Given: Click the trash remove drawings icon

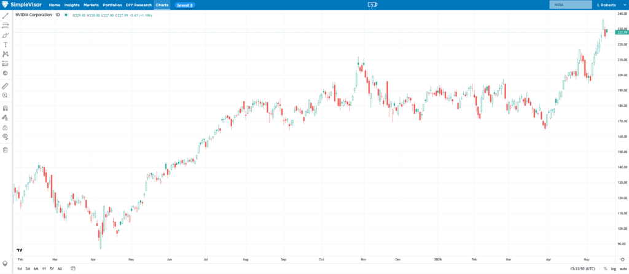Looking at the screenshot, I should point(5,150).
